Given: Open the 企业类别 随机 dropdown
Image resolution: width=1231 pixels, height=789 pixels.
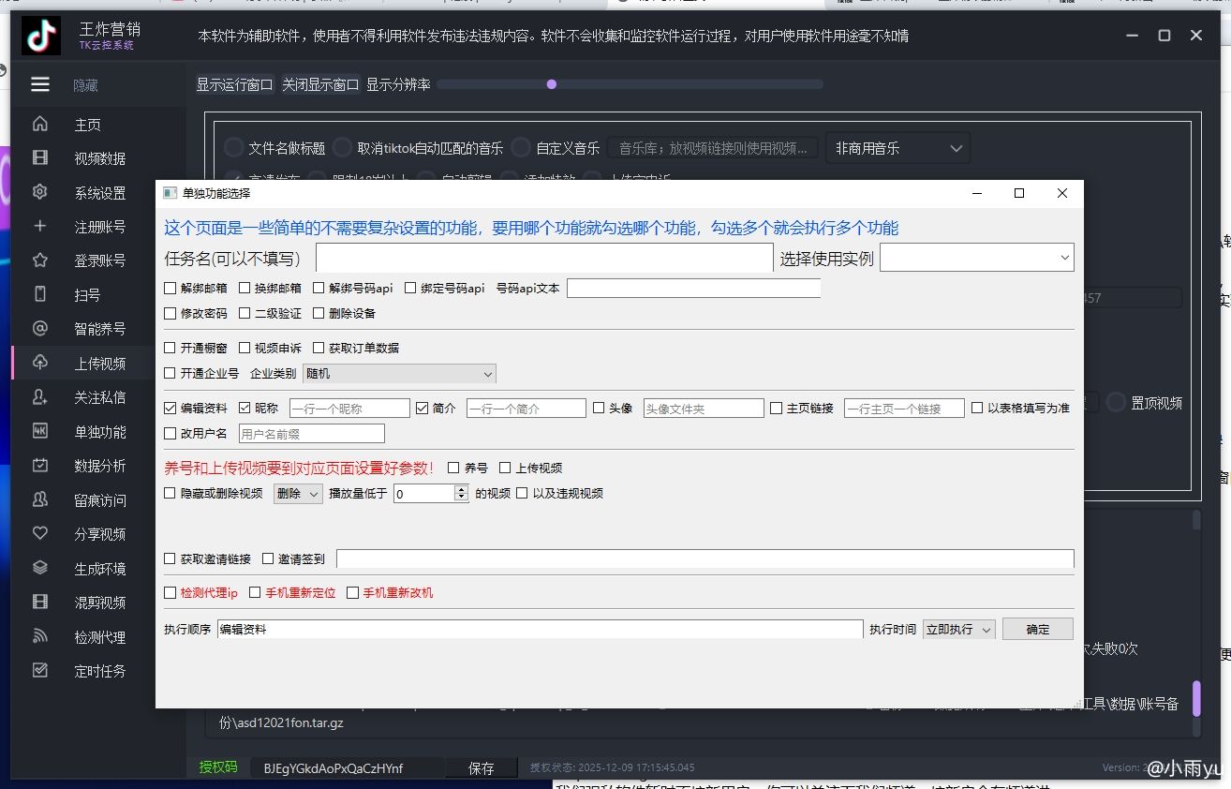Looking at the screenshot, I should 399,374.
